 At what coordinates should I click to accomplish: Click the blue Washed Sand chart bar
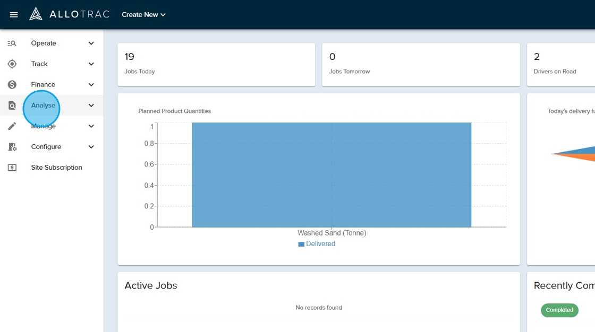click(331, 175)
